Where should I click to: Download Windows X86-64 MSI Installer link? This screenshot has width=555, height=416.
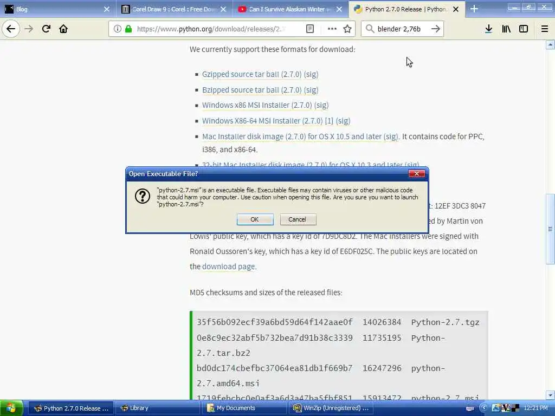pyautogui.click(x=262, y=121)
